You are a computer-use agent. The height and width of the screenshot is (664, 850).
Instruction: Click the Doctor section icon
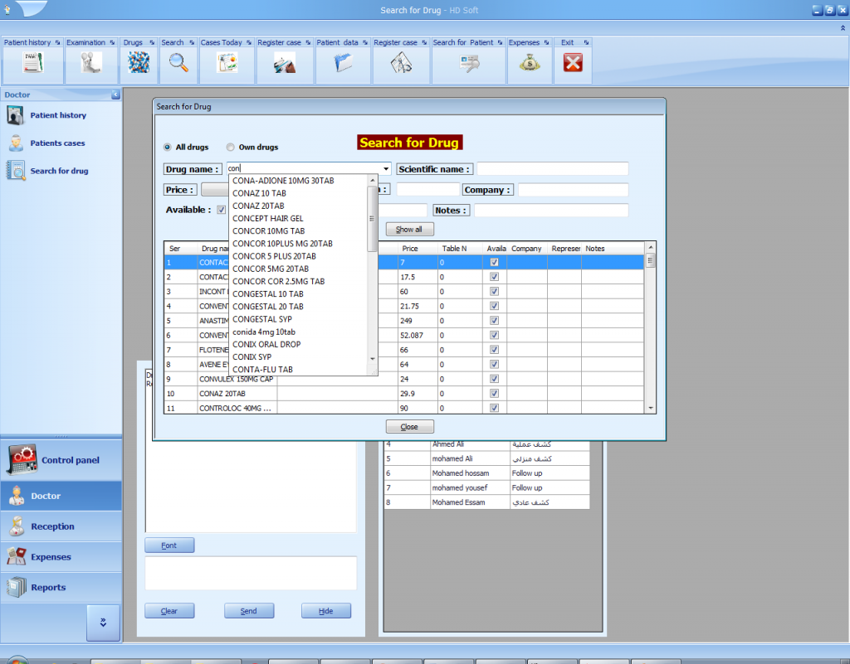(17, 496)
